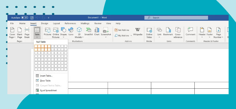The image size is (236, 109).
Task: Click the Redo icon in title bar
Action: point(43,18)
